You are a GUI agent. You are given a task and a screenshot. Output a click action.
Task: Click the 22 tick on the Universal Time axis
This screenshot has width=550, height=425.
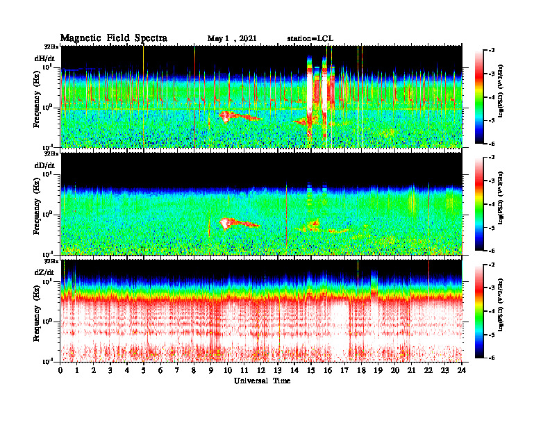point(428,370)
